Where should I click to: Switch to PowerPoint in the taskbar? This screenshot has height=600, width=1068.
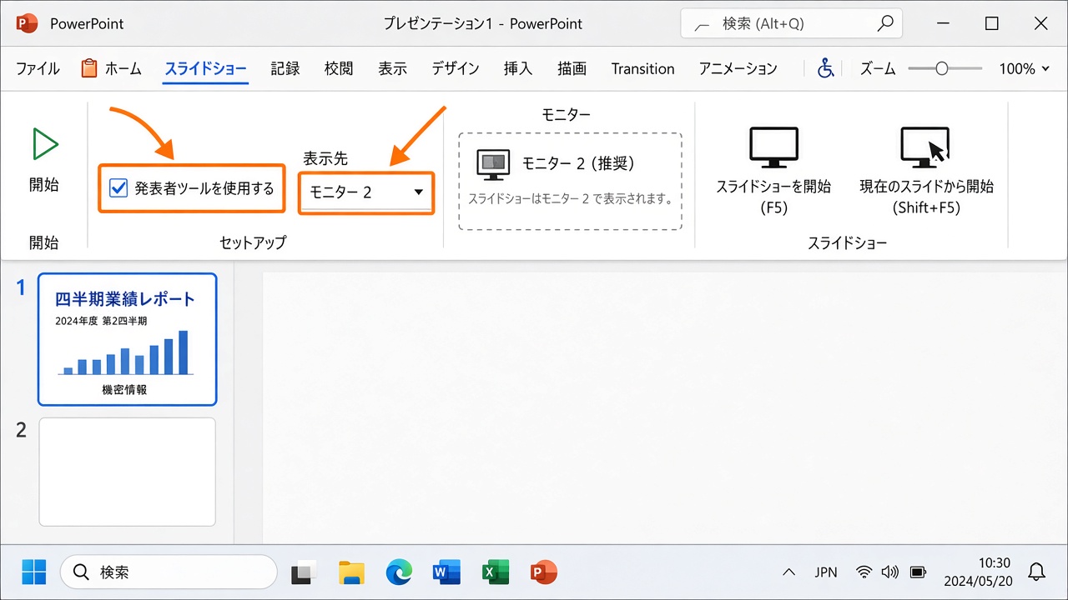click(544, 572)
